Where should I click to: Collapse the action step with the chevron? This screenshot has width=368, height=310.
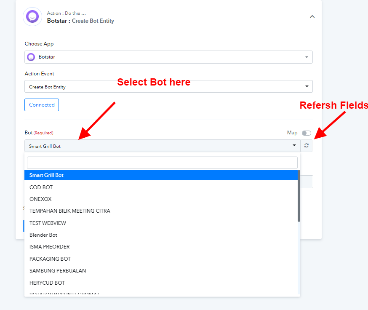point(312,16)
